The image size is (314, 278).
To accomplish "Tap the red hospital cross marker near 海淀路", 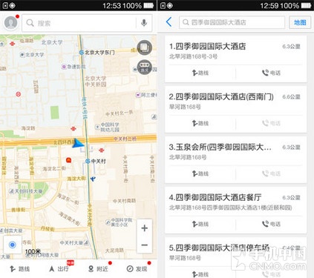I will pyautogui.click(x=73, y=129).
